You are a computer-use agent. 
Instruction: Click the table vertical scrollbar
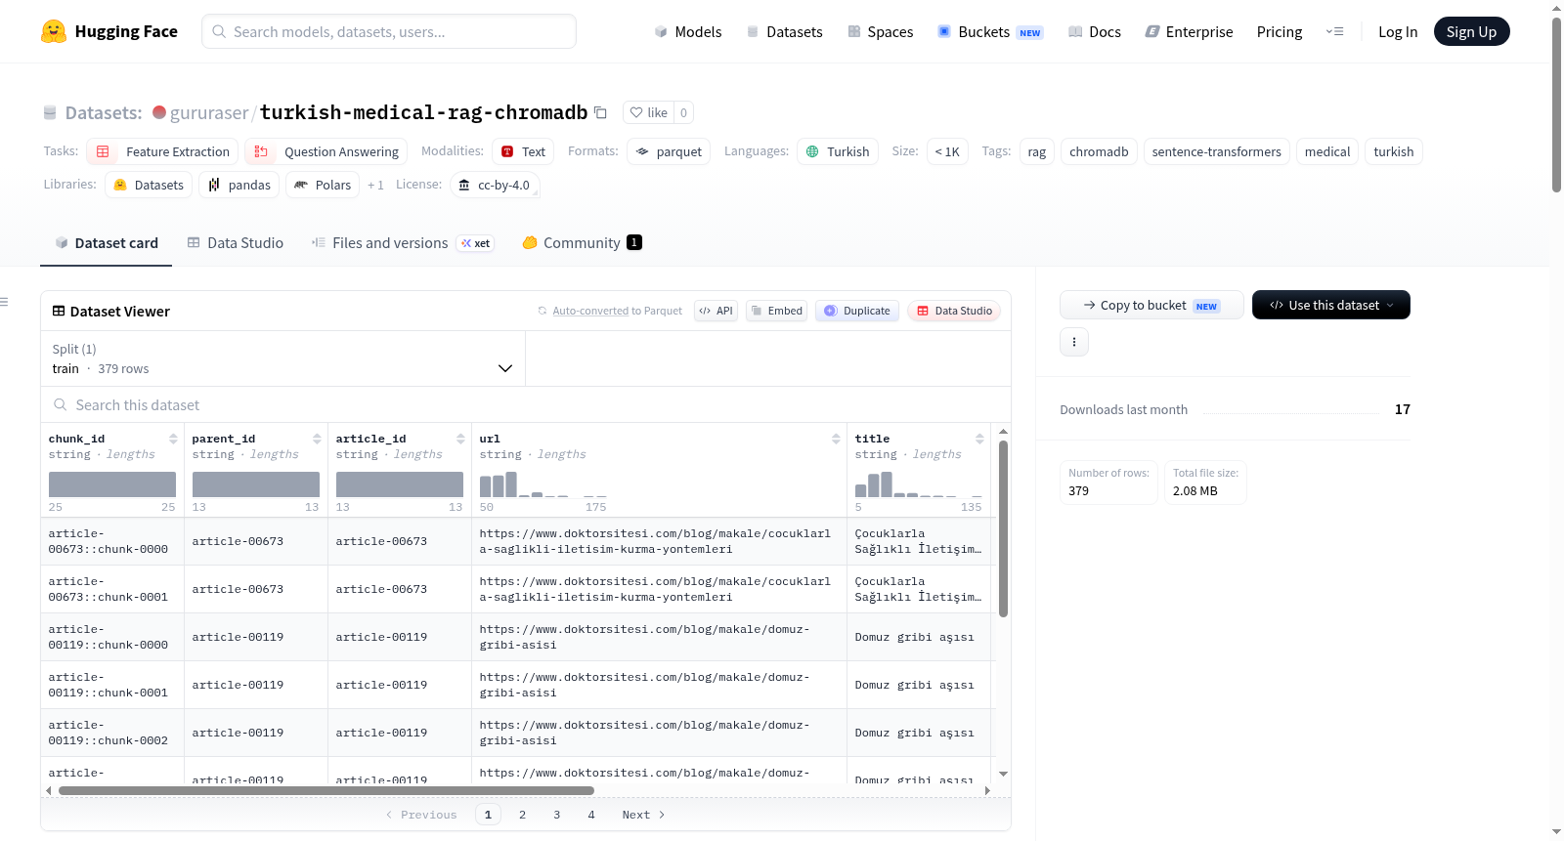click(x=1003, y=528)
